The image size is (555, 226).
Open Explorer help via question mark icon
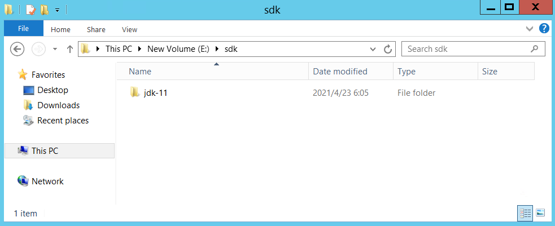544,29
